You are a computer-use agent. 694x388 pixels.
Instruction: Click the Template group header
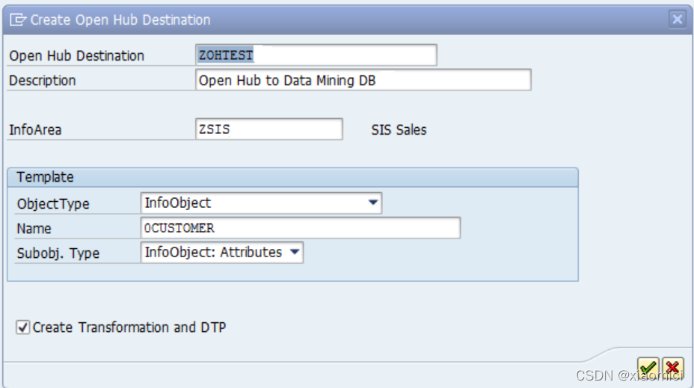tap(292, 177)
